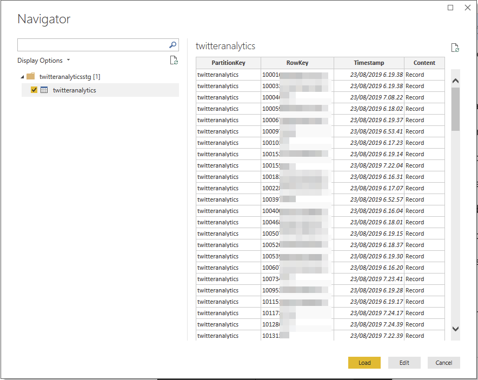Click the search magnifier icon
478x380 pixels.
(172, 45)
